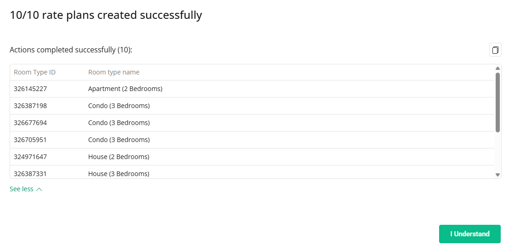
Task: Select room type ID 326387331
Action: (30, 174)
